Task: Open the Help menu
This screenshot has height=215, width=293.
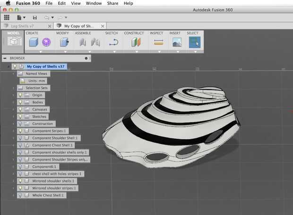Action: 129,3
